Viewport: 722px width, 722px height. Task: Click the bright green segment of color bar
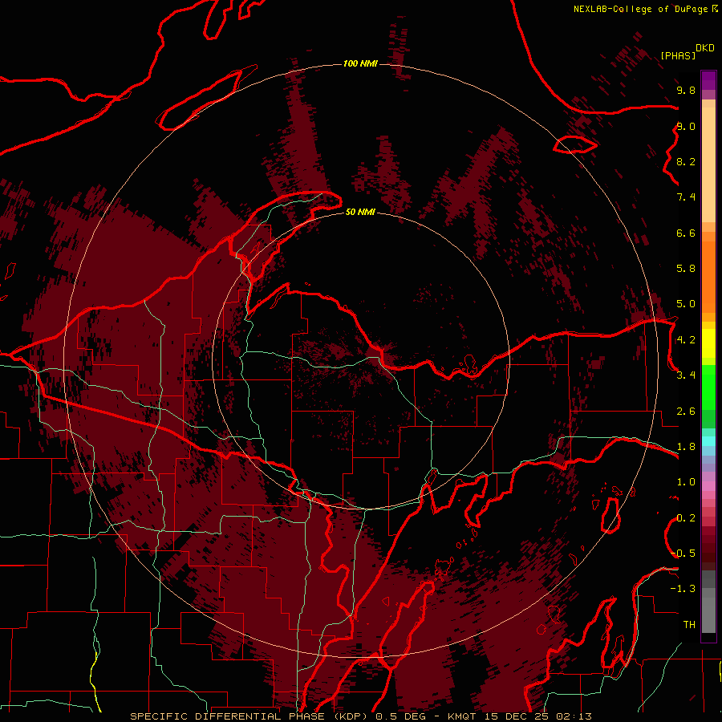[x=708, y=387]
